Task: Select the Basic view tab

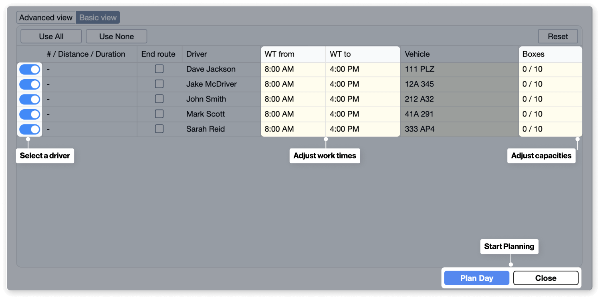Action: 98,18
